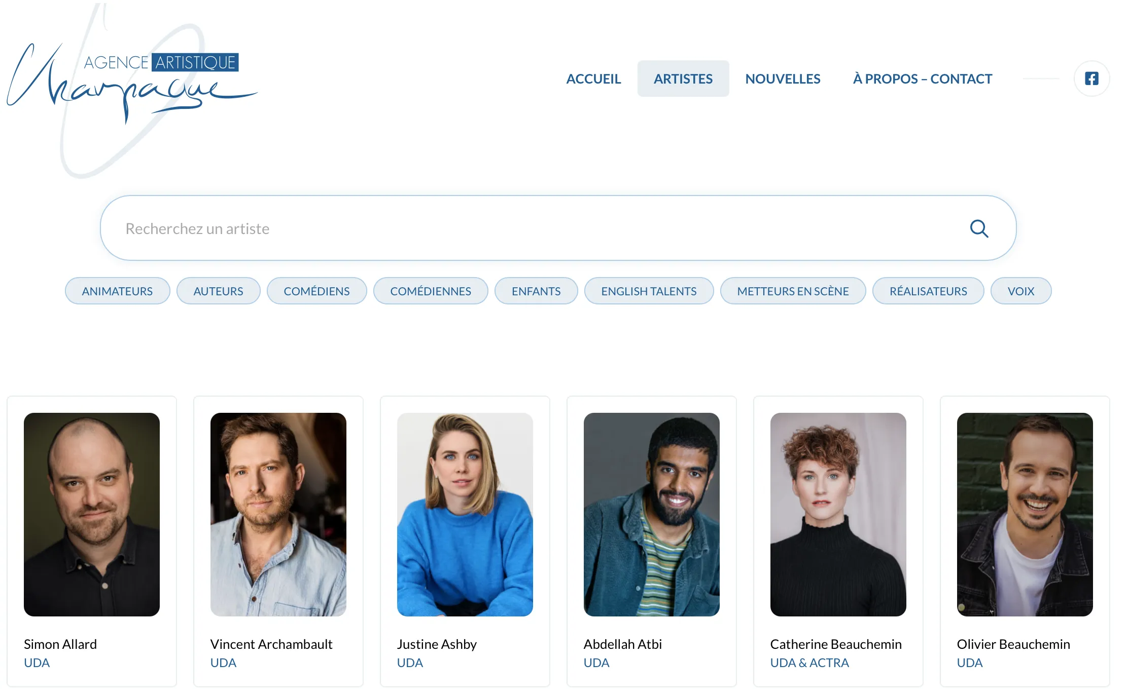Screen dimensions: 1127x699
Task: Filter by Animateurs category
Action: pos(117,291)
